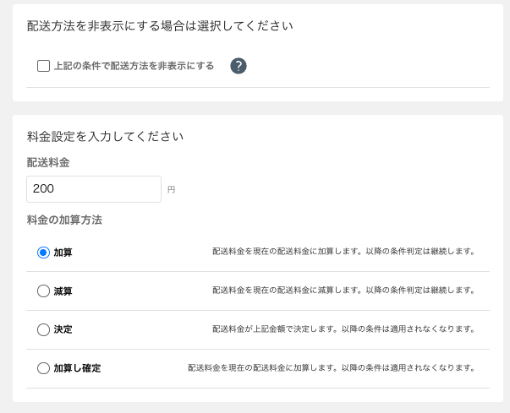Click the 加算し確定 option label text

point(77,368)
